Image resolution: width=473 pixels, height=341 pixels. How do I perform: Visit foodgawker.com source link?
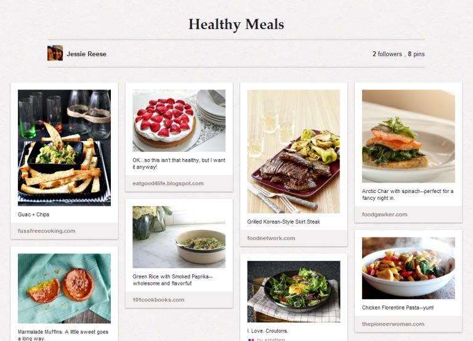click(x=384, y=215)
